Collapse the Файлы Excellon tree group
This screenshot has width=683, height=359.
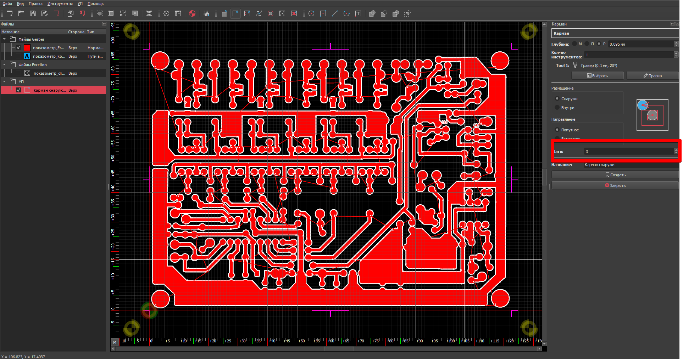[4, 65]
